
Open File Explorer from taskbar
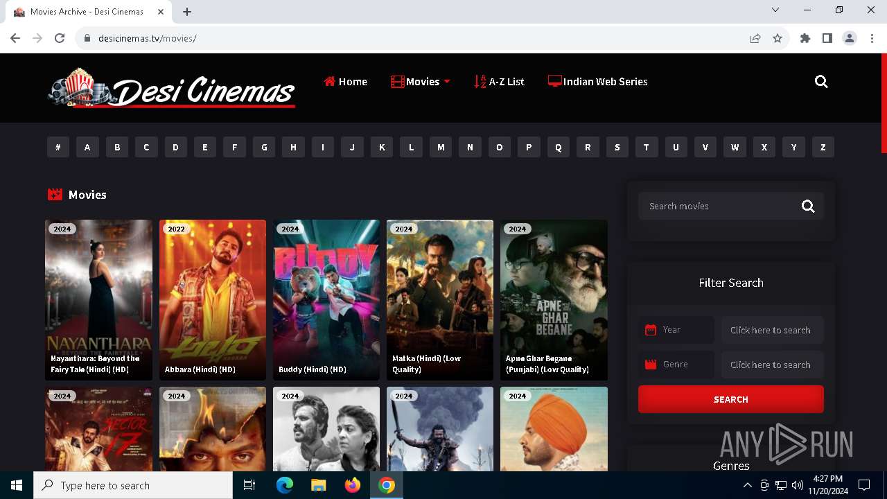point(319,485)
